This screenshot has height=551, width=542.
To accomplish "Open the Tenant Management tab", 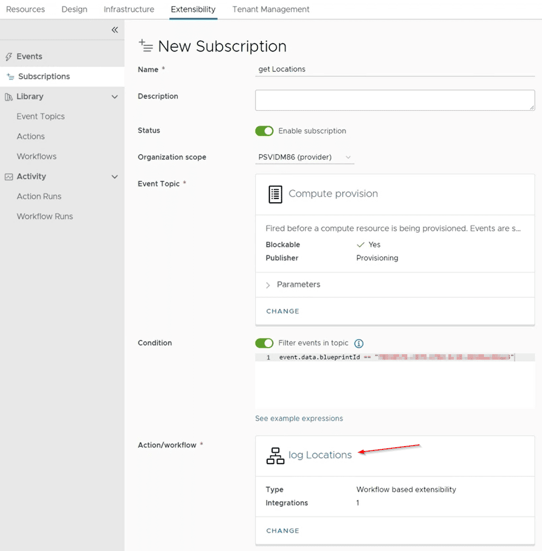I will pos(270,9).
